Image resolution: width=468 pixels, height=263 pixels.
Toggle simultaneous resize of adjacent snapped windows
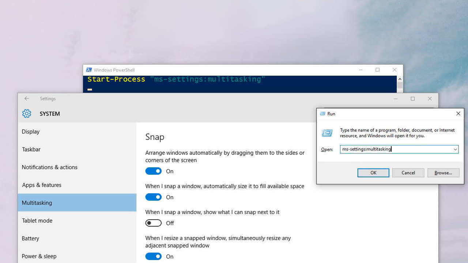(154, 256)
